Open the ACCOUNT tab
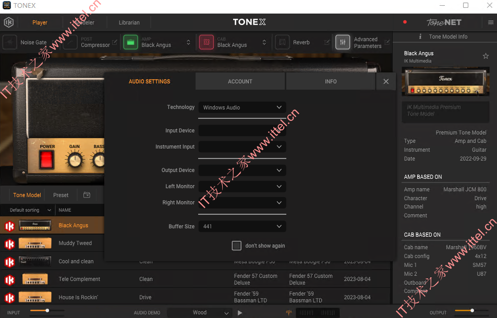This screenshot has width=497, height=318. coord(240,81)
